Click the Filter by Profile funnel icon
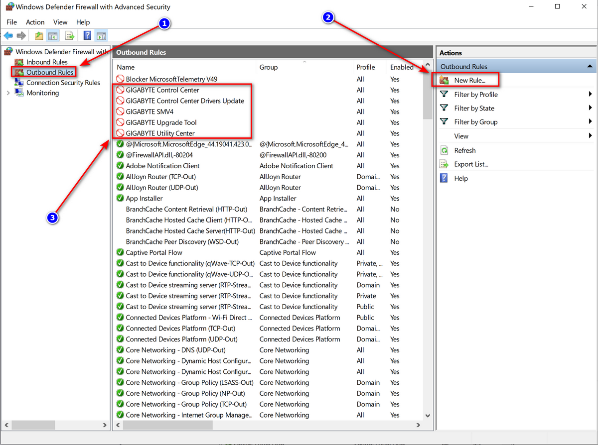This screenshot has width=598, height=445. coord(445,94)
